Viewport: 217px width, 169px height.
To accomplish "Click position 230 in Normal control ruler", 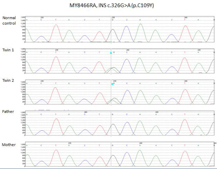I will click(42, 17).
